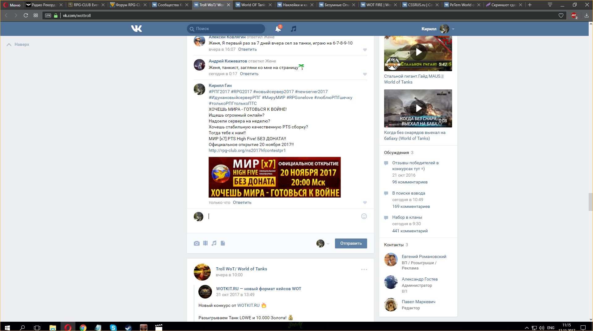
Task: Open the Набор в кланы discussion
Action: (407, 217)
